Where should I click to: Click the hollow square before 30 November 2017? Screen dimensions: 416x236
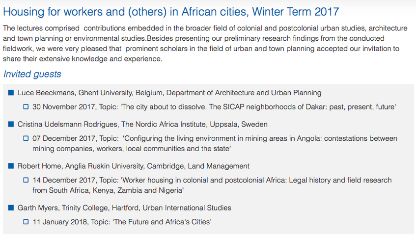click(x=26, y=107)
